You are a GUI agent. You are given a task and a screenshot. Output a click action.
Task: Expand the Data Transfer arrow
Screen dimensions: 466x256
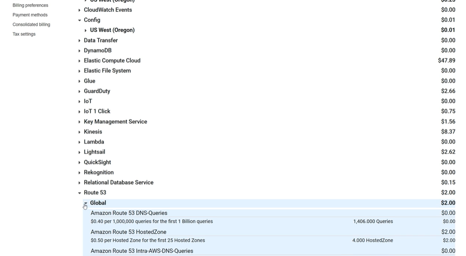79,41
